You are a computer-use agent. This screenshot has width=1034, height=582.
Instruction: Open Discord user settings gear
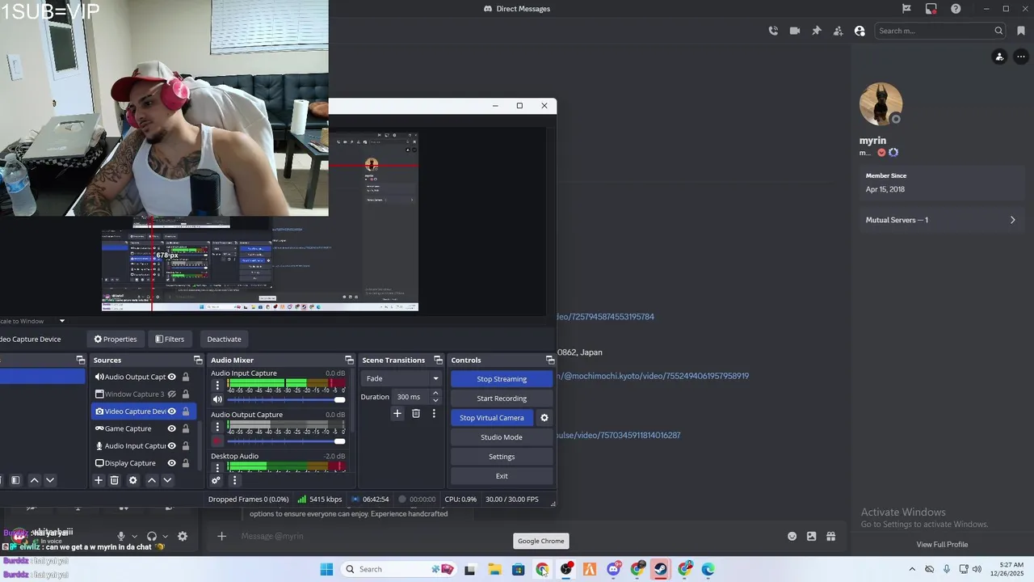pos(183,536)
